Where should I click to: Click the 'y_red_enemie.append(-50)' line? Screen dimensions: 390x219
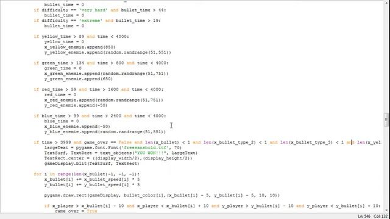pyautogui.click(x=76, y=105)
